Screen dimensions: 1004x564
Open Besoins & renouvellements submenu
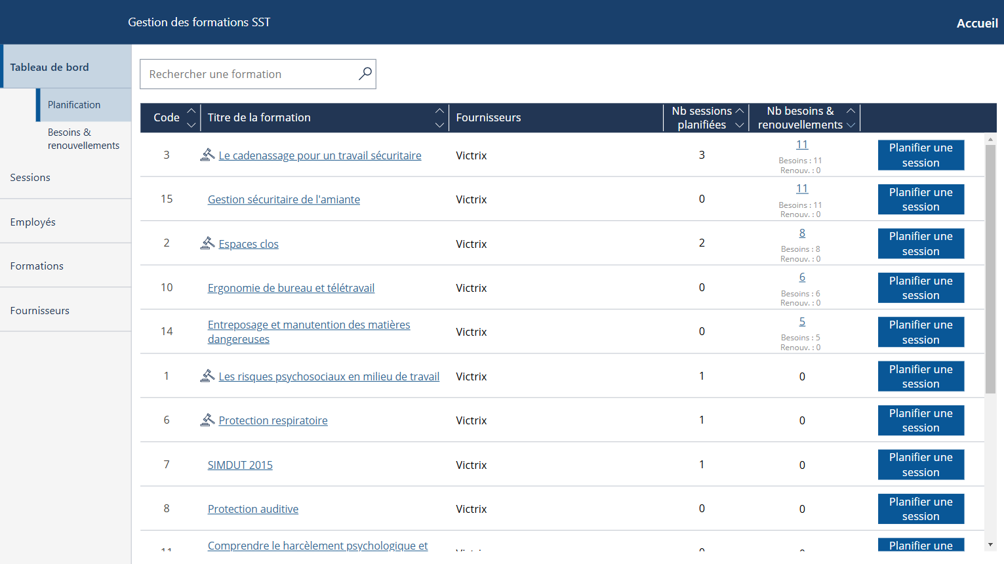pyautogui.click(x=83, y=139)
